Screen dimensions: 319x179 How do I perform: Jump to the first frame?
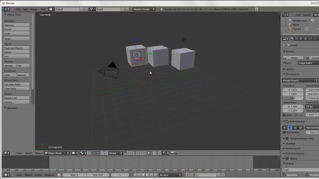[135, 175]
